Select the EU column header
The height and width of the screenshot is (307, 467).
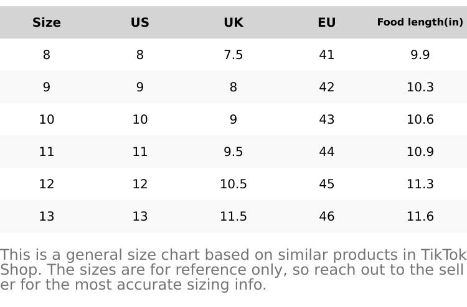point(327,22)
